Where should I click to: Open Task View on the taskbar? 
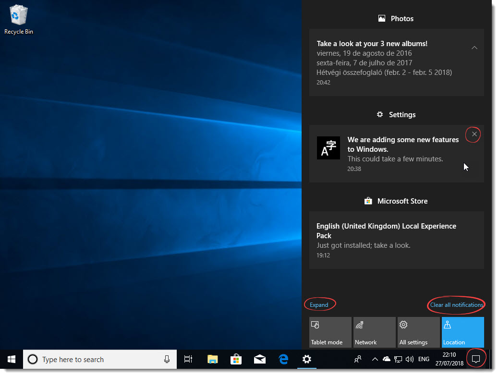188,359
